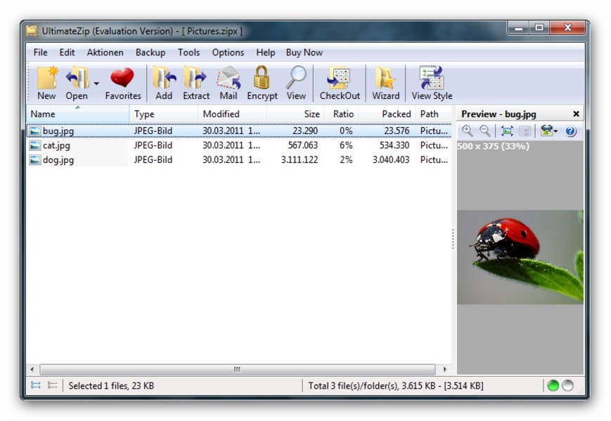Viewport: 611px width, 421px height.
Task: Fit preview image to window
Action: (507, 131)
